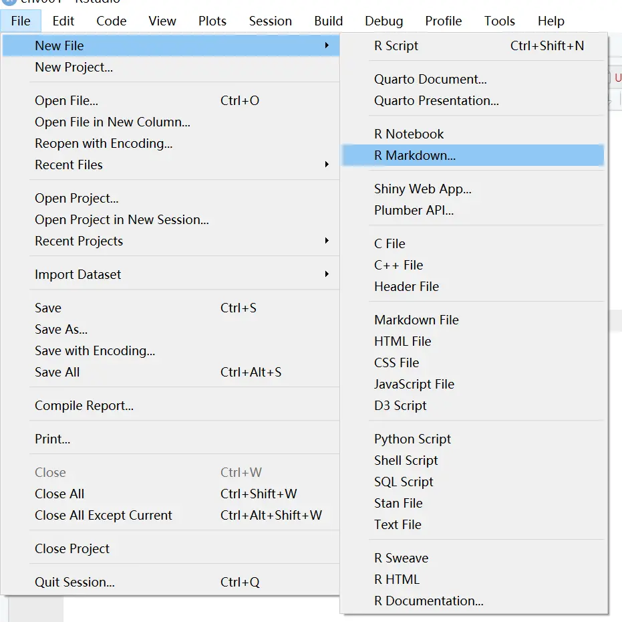Create a new Quarto Presentation...
The height and width of the screenshot is (622, 622).
coord(473,100)
